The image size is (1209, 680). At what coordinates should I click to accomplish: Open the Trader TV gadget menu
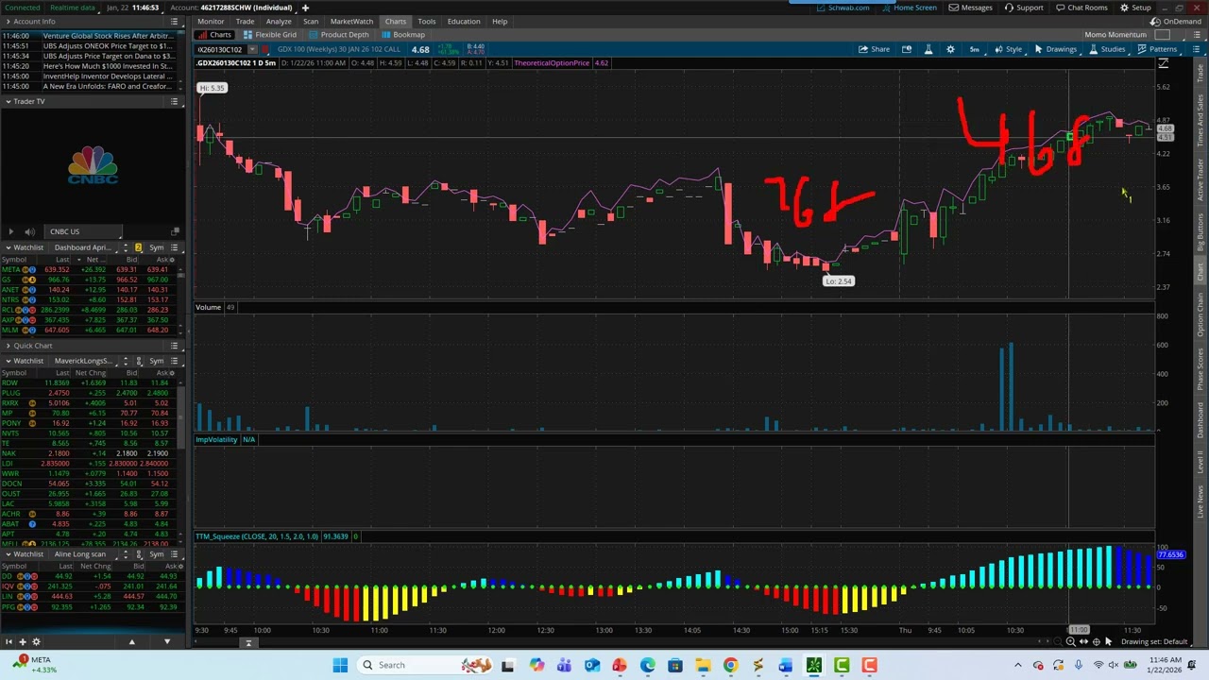(x=175, y=101)
